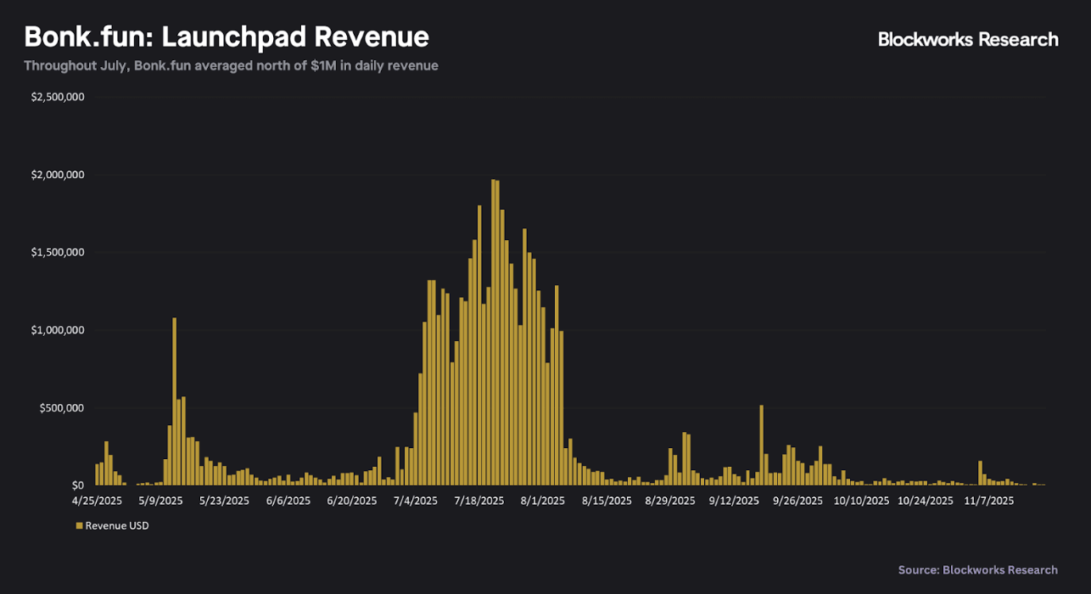The image size is (1091, 594).
Task: Select the 8/1/2025 date on the axis
Action: click(x=543, y=501)
